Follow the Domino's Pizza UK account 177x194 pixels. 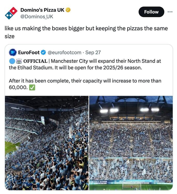(x=151, y=12)
